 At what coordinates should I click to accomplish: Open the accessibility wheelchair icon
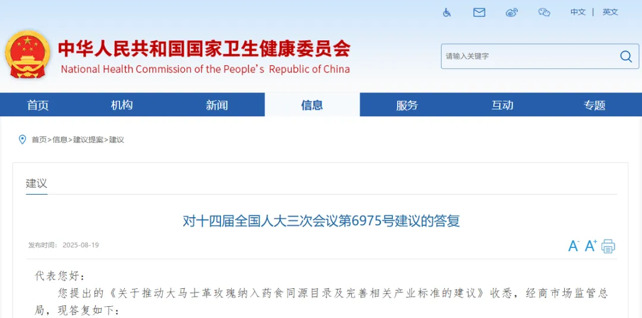[x=447, y=12]
